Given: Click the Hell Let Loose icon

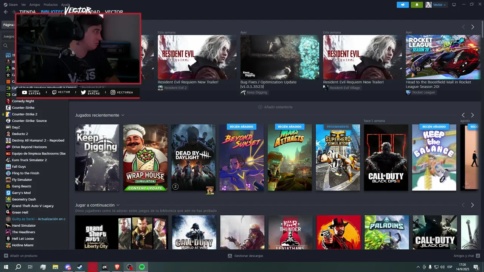Looking at the screenshot, I should (8, 239).
